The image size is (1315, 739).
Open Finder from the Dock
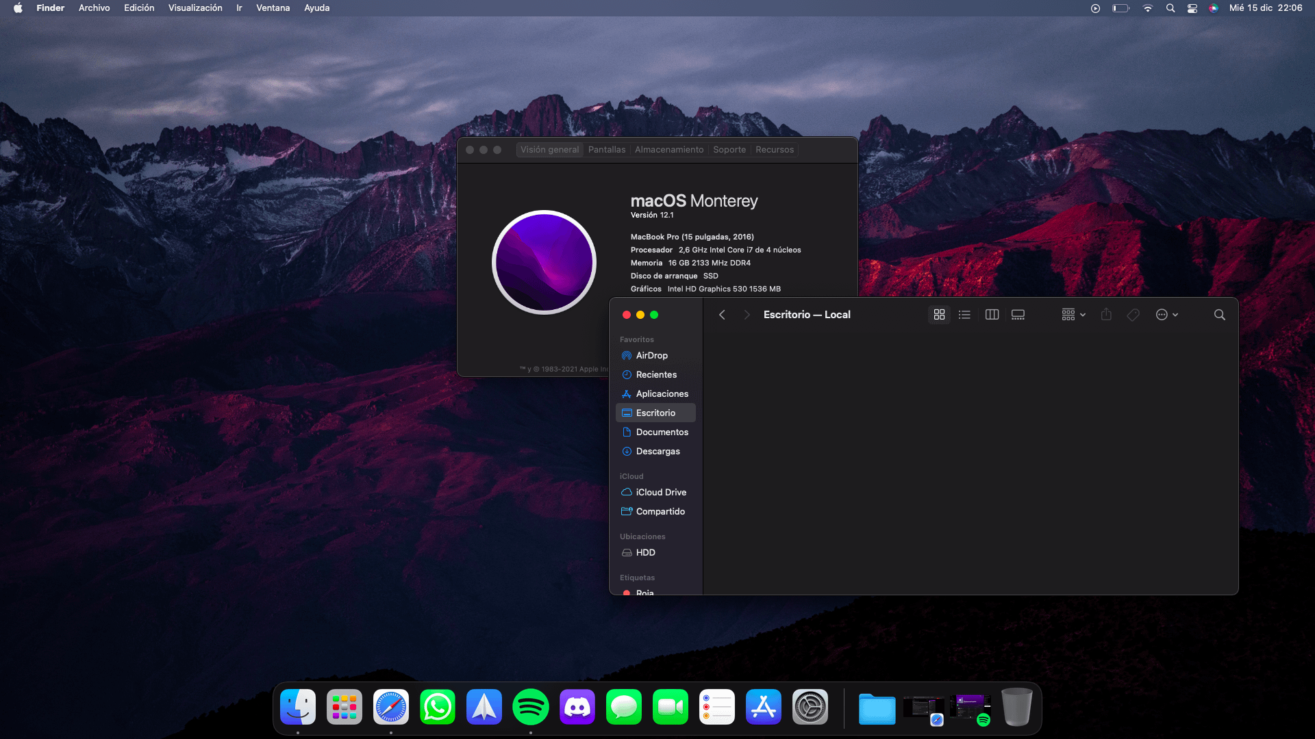(x=298, y=707)
